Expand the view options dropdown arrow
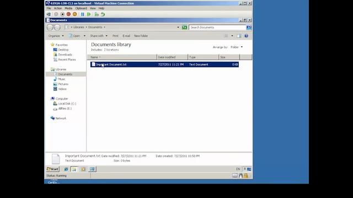 (x=232, y=36)
